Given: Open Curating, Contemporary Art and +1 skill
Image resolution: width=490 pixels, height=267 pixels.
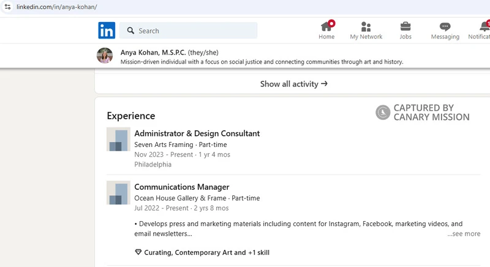Looking at the screenshot, I should (206, 252).
